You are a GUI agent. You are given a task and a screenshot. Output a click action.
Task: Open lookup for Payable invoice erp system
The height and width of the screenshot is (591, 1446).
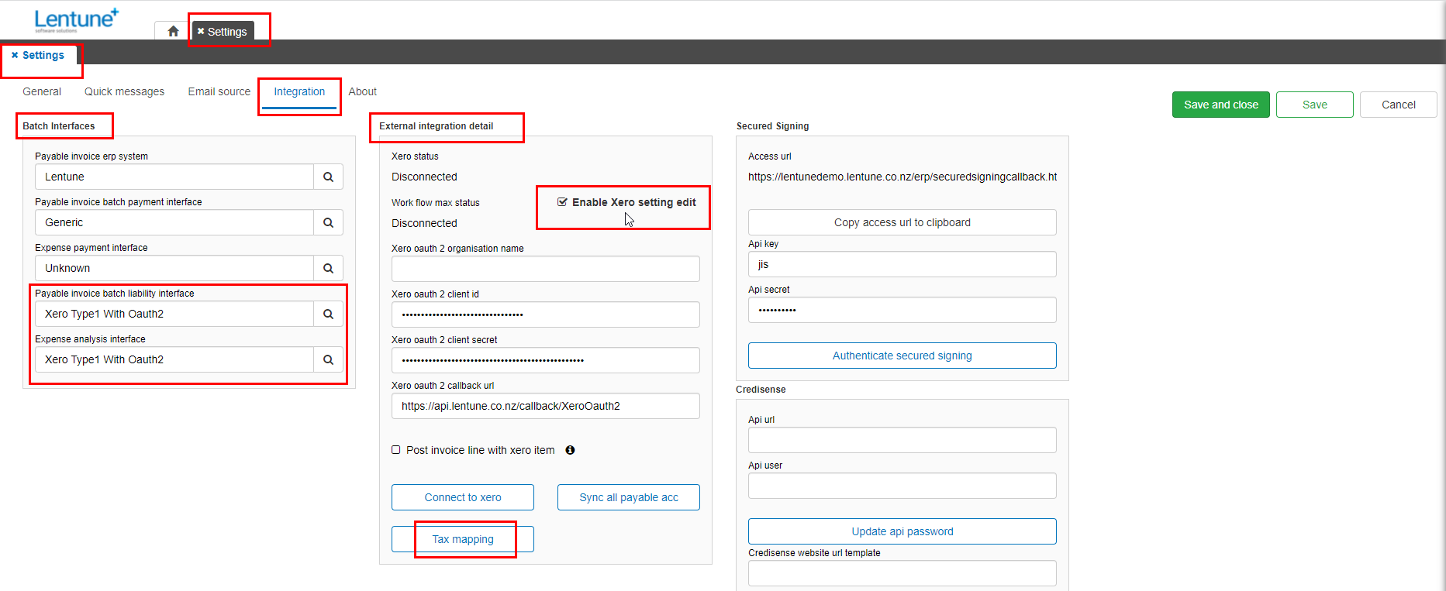(328, 177)
